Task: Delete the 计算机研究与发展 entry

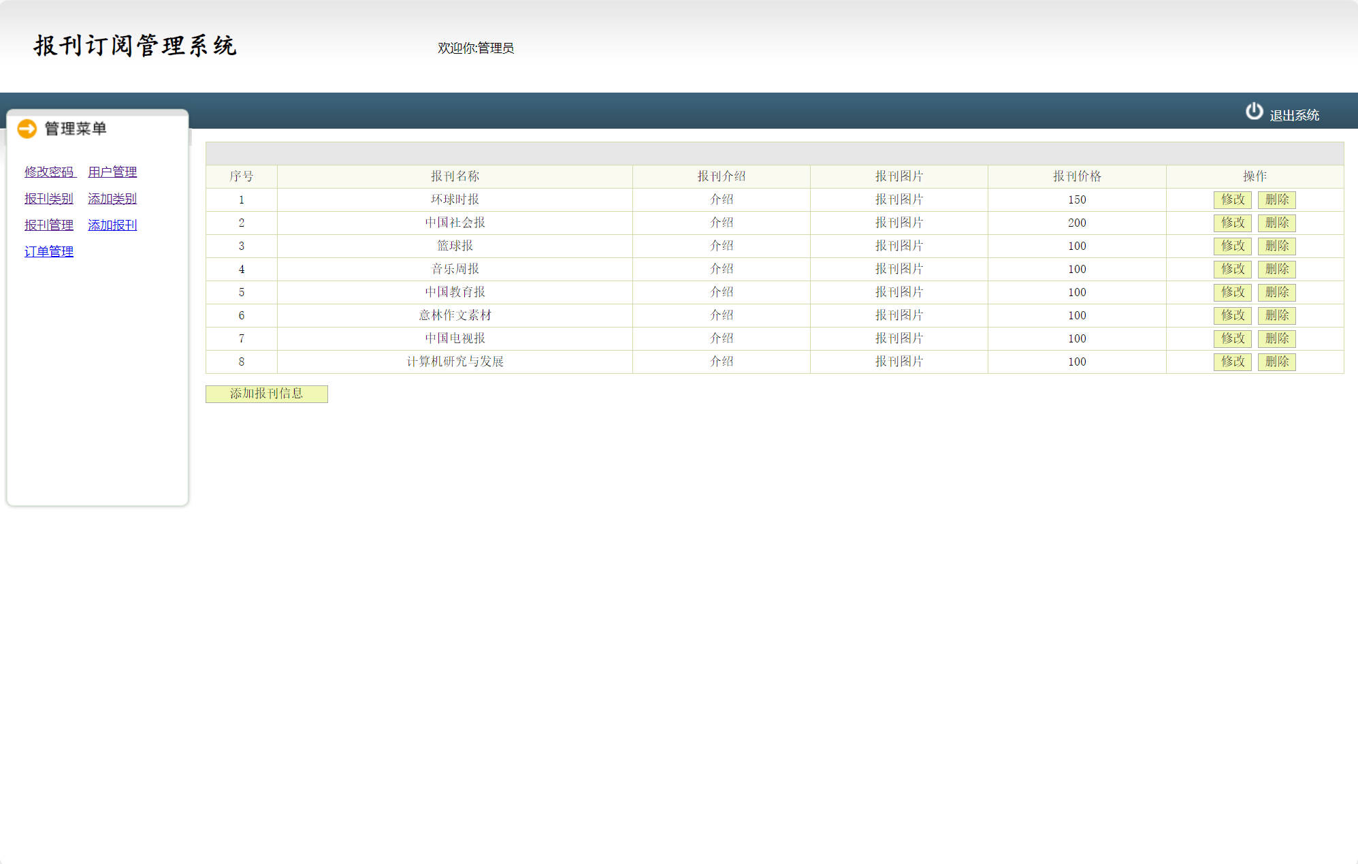Action: coord(1276,362)
